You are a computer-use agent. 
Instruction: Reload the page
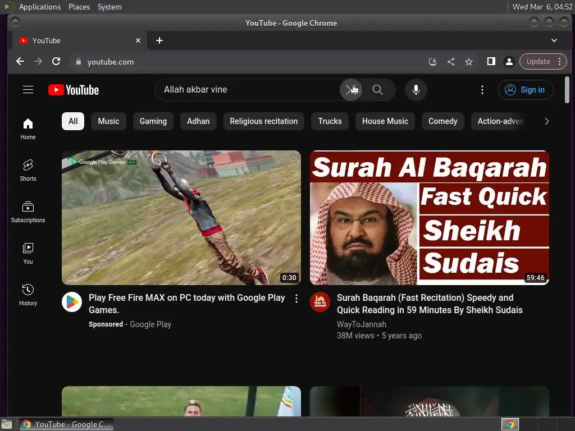tap(56, 62)
